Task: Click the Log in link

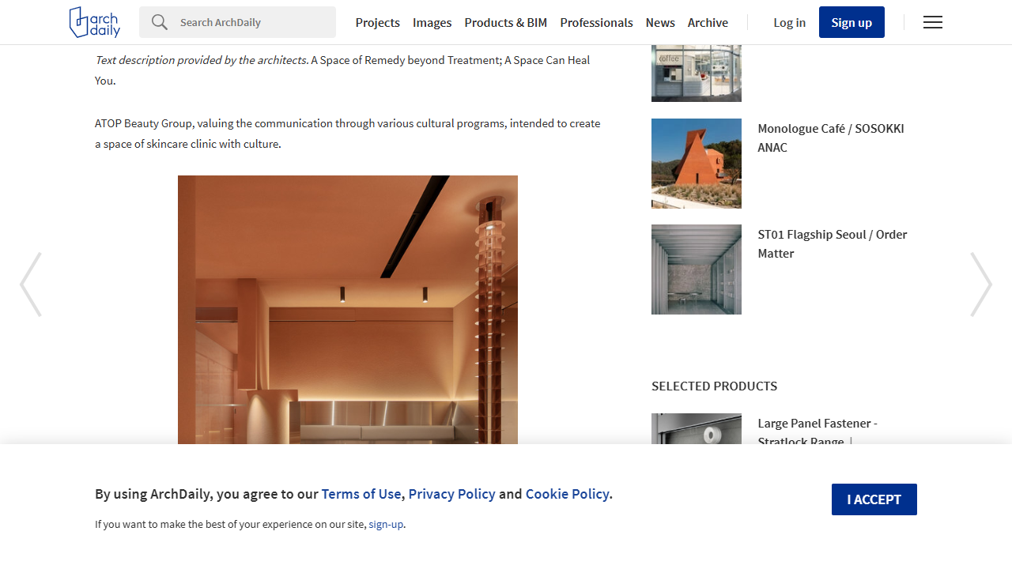Action: pos(789,22)
